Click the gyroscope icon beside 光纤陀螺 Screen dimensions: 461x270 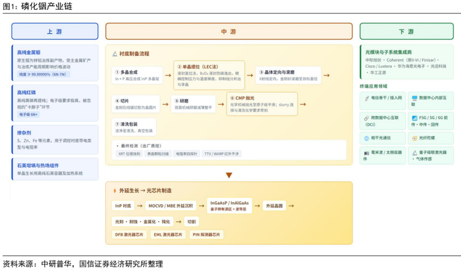414,138
